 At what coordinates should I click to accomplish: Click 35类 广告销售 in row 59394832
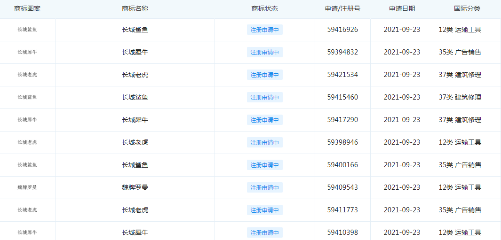click(x=460, y=52)
